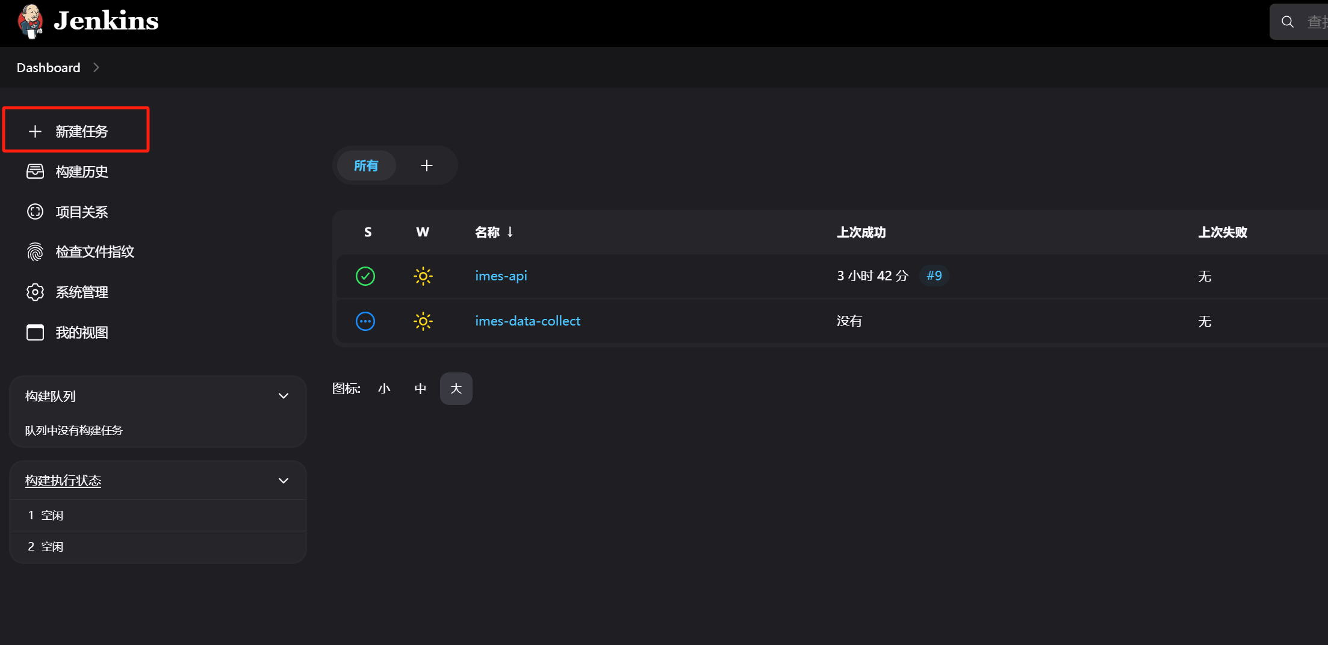Image resolution: width=1328 pixels, height=645 pixels.
Task: Focus the top search input field
Action: point(1299,22)
